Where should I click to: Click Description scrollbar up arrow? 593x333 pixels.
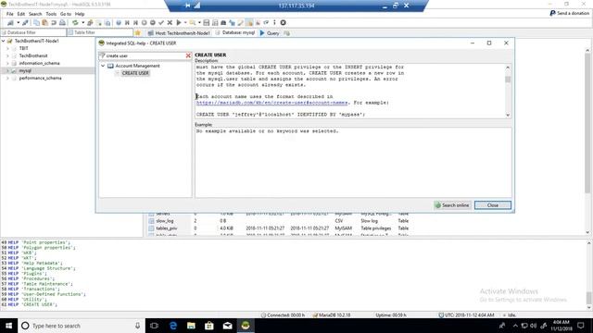508,68
